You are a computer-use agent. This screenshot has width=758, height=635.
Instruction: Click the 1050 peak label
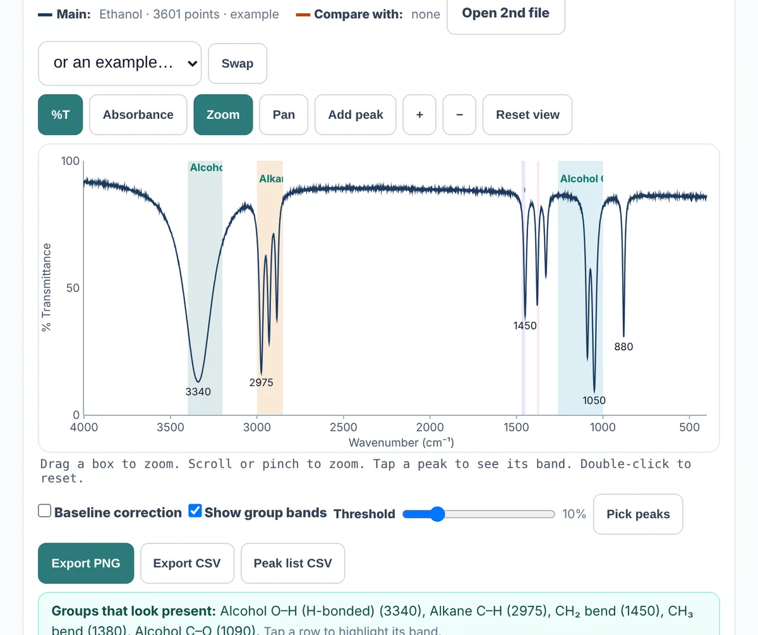pos(594,400)
